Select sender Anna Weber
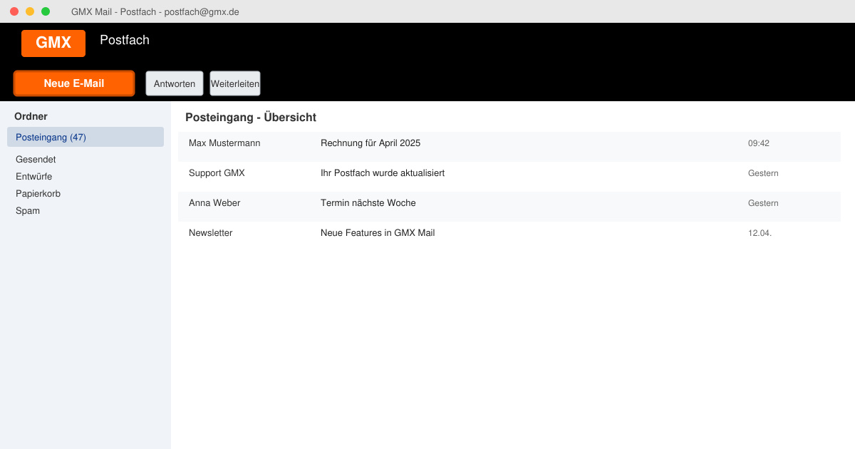 [214, 203]
